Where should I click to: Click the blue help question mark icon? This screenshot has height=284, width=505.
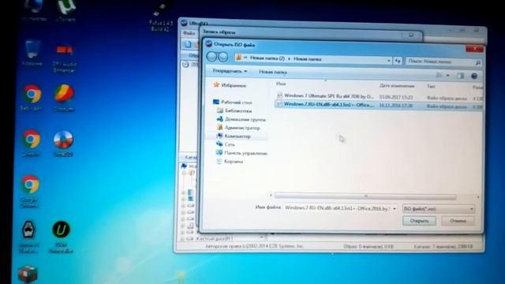(474, 76)
